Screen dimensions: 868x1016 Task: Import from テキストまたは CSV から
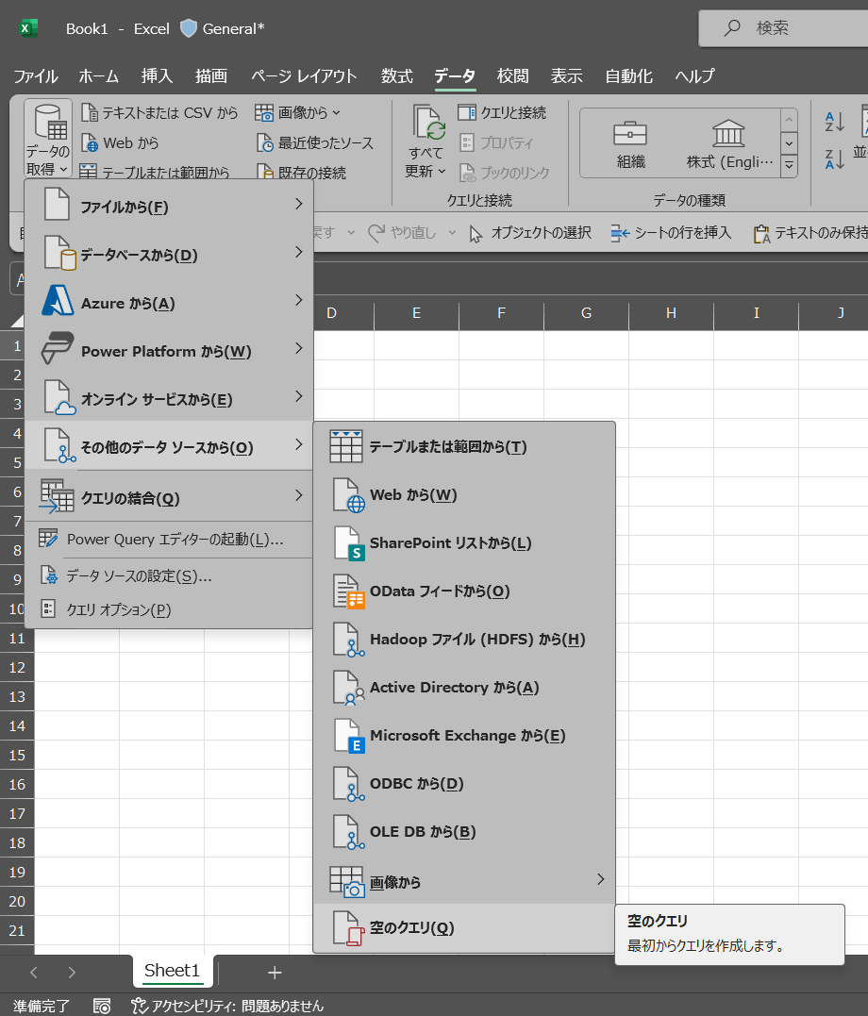click(x=160, y=113)
